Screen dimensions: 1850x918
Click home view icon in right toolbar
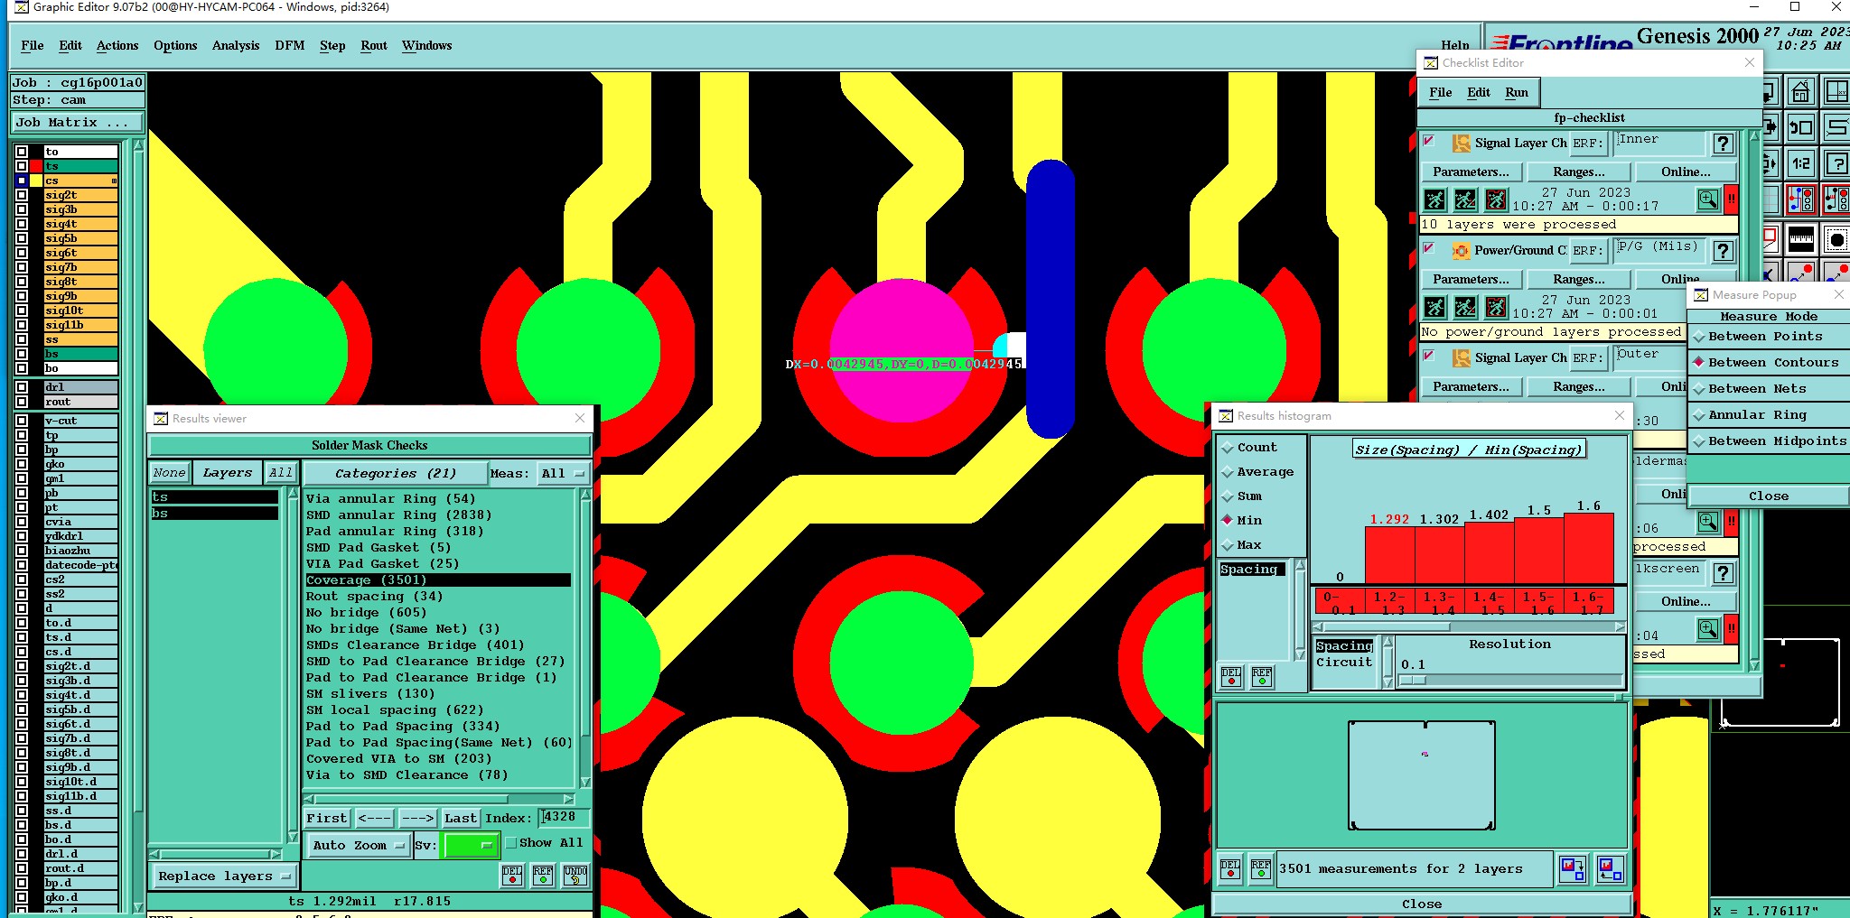1801,91
